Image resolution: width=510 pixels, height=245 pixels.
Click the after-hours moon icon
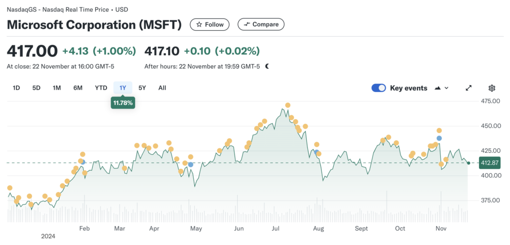click(x=267, y=66)
